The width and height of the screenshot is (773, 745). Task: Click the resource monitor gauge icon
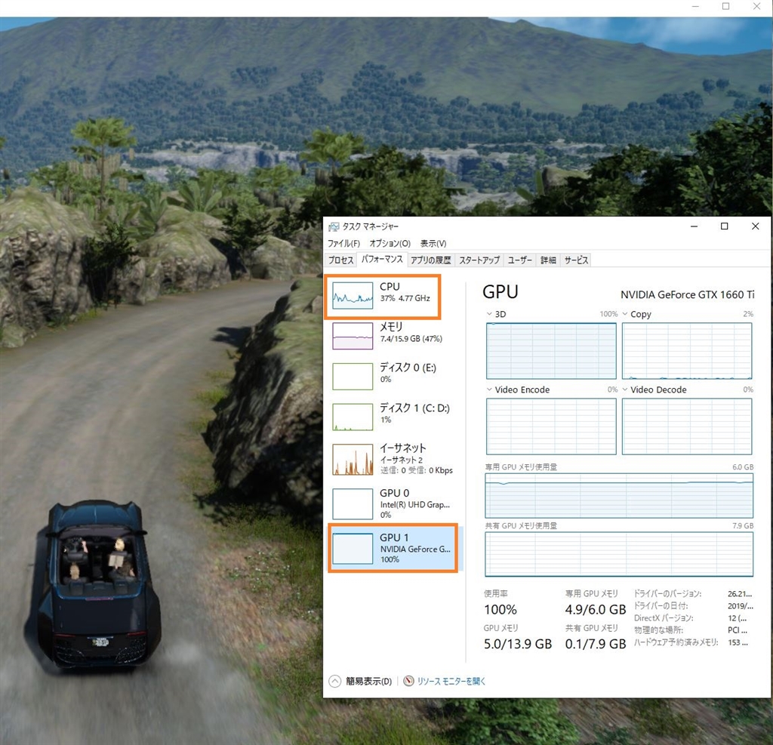408,681
